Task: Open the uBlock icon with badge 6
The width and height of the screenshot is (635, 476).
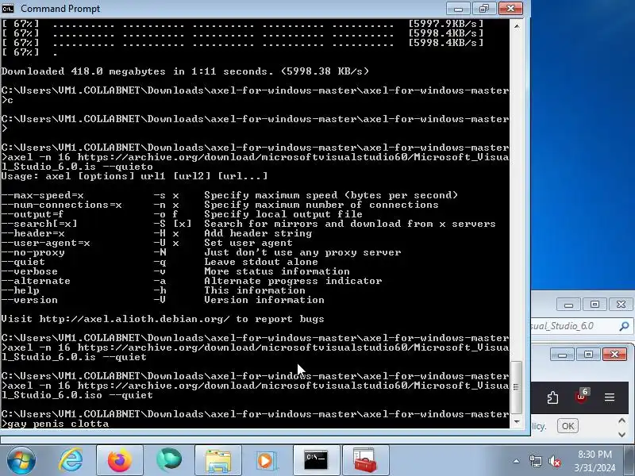Action: (582, 397)
